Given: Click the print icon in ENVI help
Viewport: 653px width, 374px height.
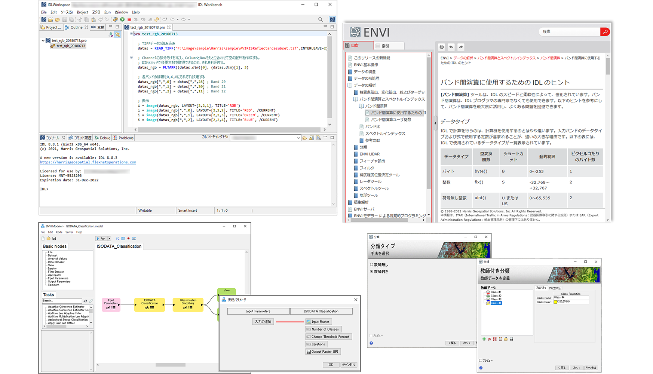Looking at the screenshot, I should (x=442, y=47).
